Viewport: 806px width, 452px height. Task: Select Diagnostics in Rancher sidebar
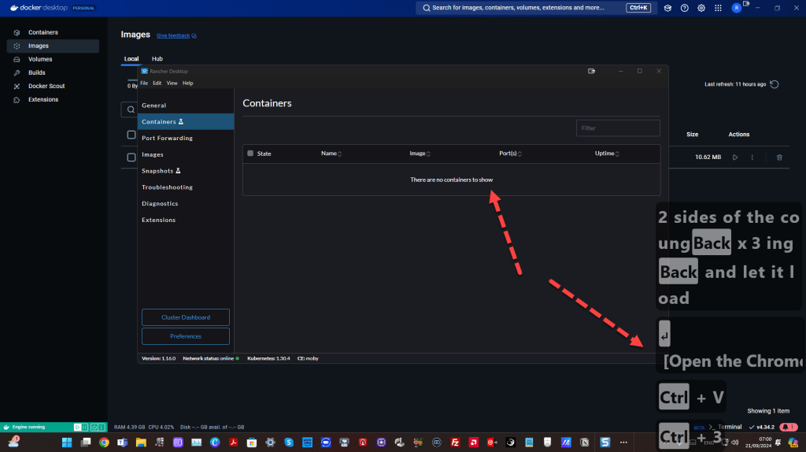186,204
